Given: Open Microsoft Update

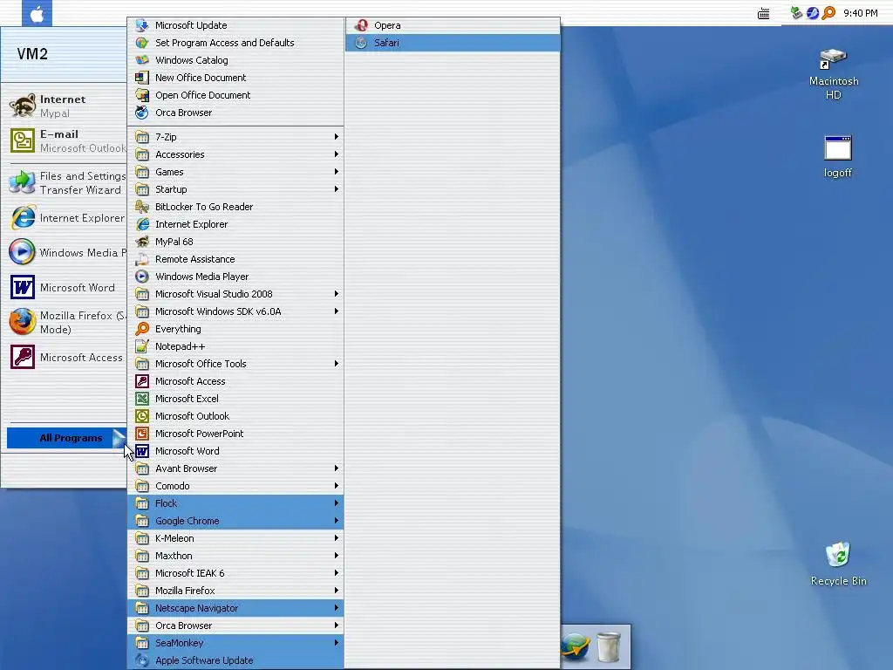Looking at the screenshot, I should [x=235, y=25].
